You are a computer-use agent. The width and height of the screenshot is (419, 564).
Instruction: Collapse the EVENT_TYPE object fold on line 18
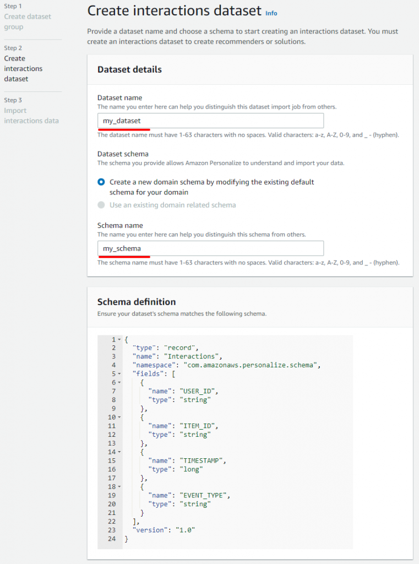[x=119, y=487]
